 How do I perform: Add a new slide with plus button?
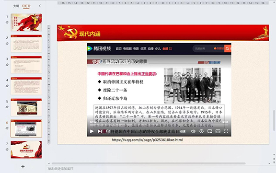pyautogui.click(x=23, y=166)
